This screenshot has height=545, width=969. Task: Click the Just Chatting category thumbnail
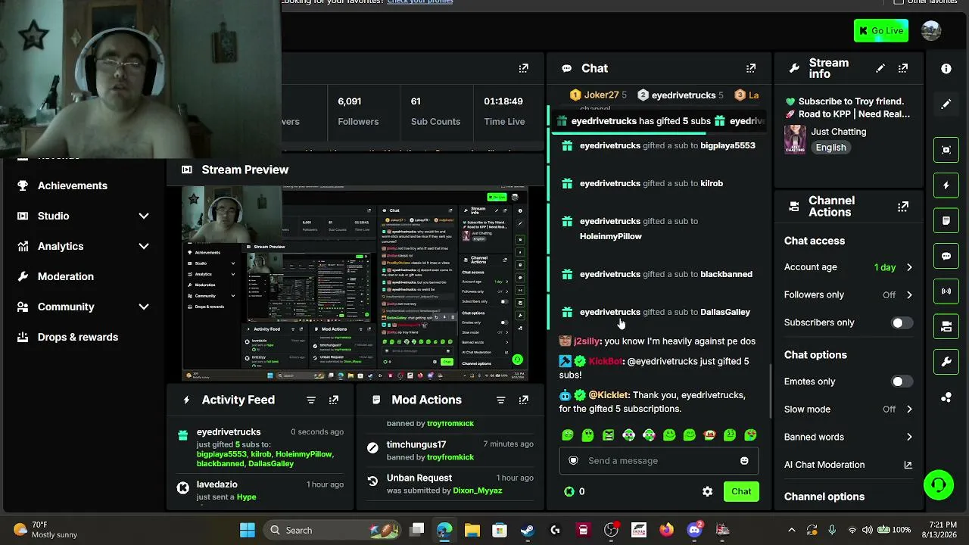pos(795,139)
